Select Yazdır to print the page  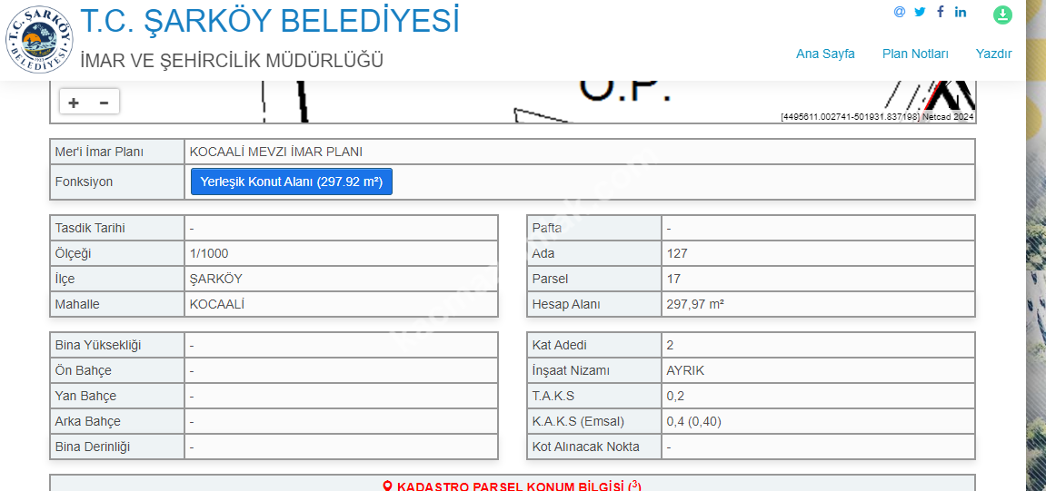click(993, 54)
